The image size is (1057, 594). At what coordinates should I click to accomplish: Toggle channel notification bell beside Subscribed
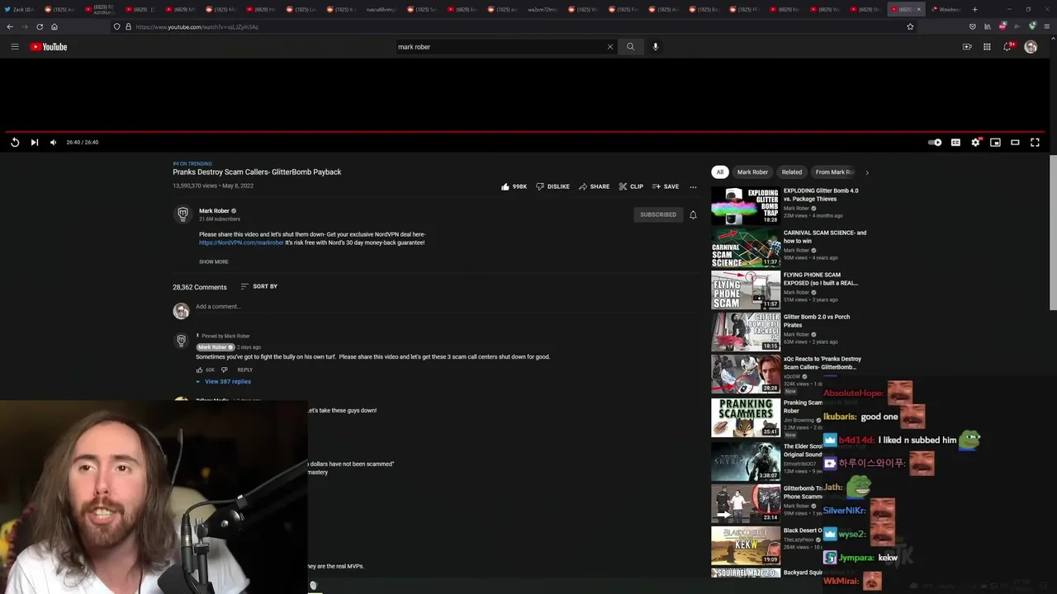coord(693,214)
